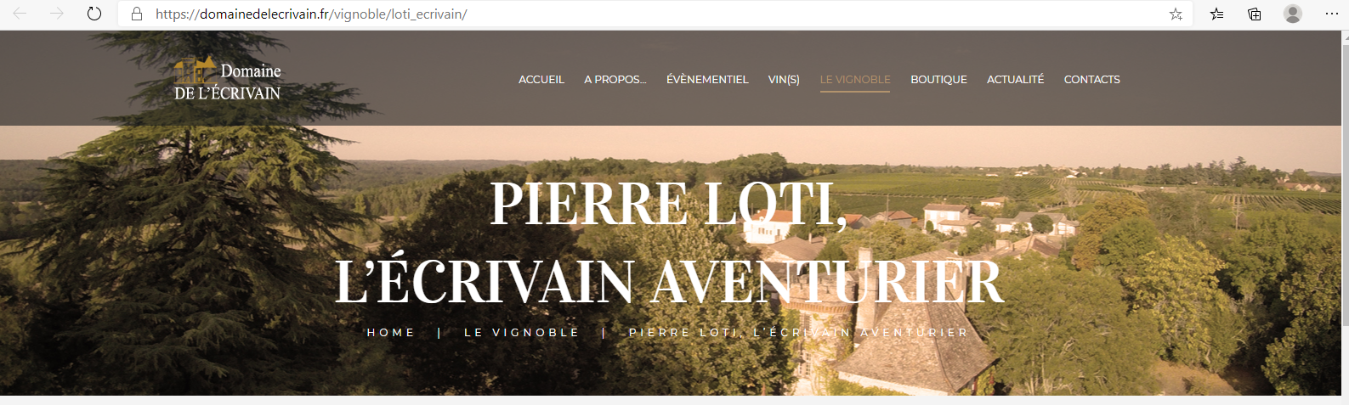The width and height of the screenshot is (1349, 405).
Task: Reload the page with refresh icon
Action: pyautogui.click(x=94, y=14)
